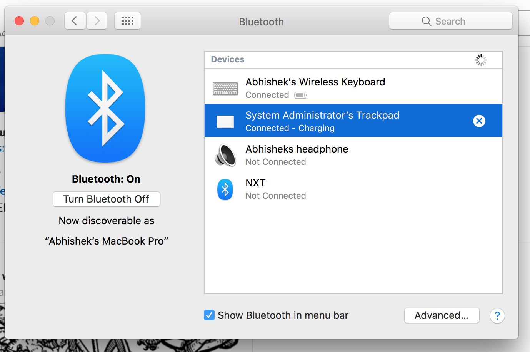The image size is (530, 352).
Task: Select the NXT device name
Action: tap(255, 183)
